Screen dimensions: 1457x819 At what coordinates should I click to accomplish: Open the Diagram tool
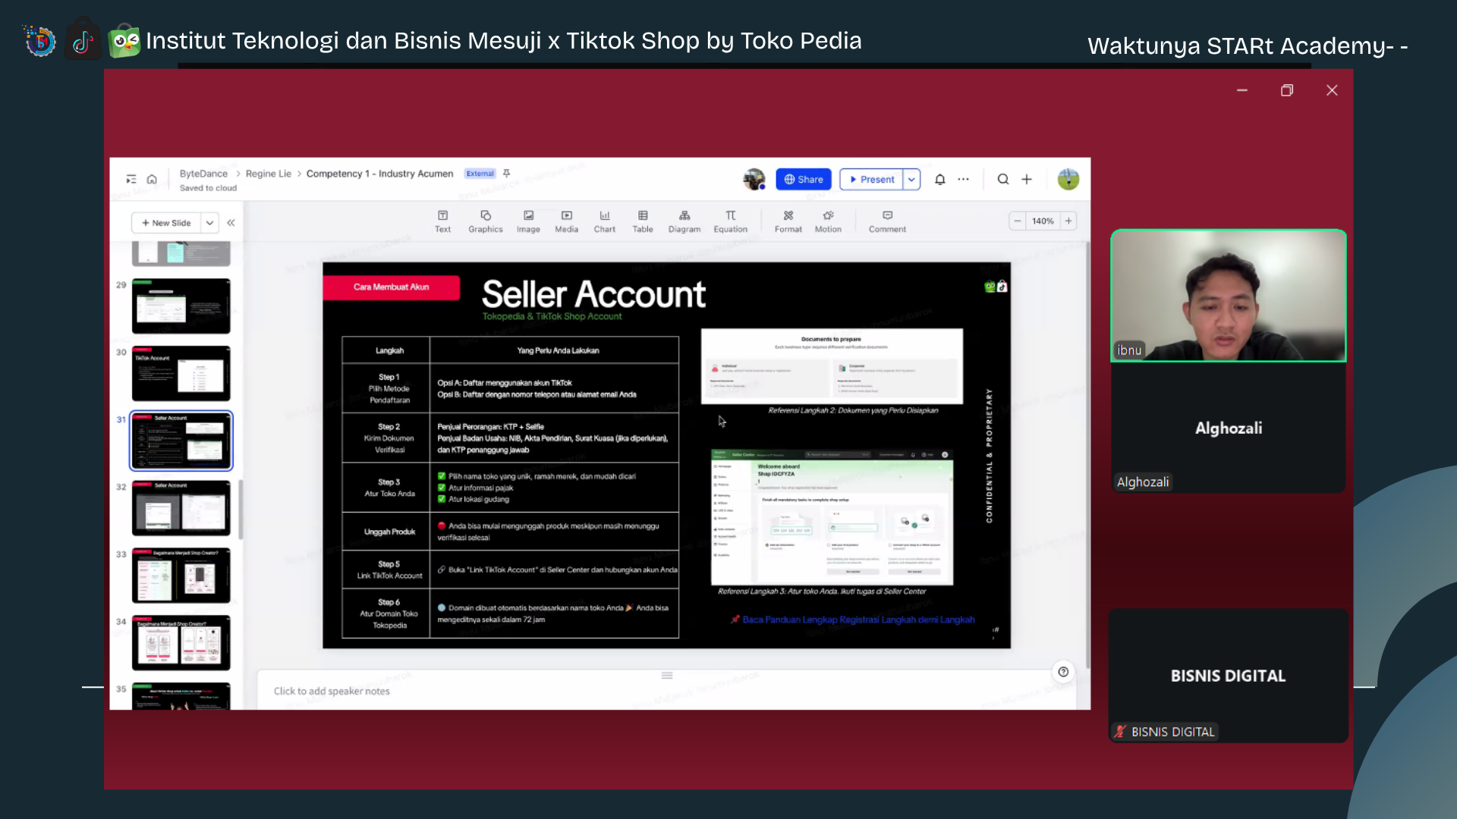click(684, 221)
